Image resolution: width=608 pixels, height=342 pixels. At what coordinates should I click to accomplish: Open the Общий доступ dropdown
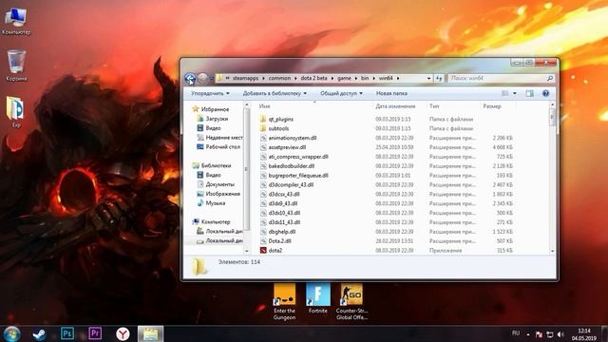point(342,93)
